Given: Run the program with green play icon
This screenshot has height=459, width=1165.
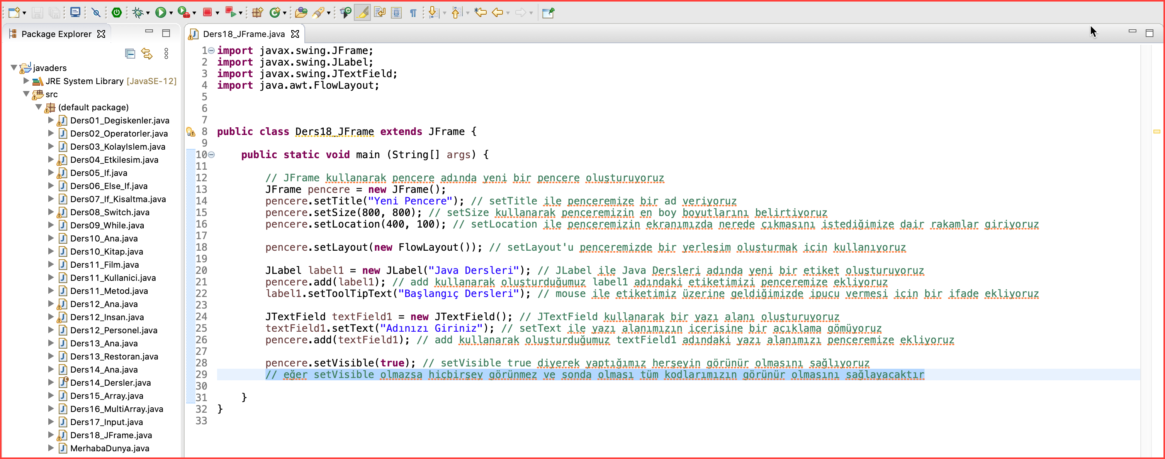Looking at the screenshot, I should 160,13.
